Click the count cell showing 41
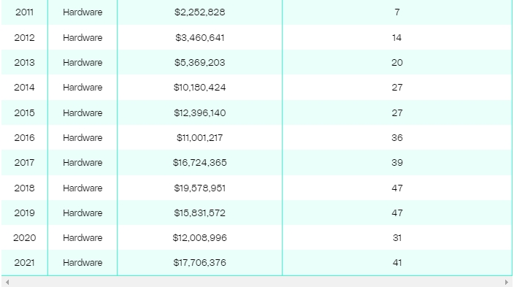Viewport: 514px width, 287px height. [397, 263]
